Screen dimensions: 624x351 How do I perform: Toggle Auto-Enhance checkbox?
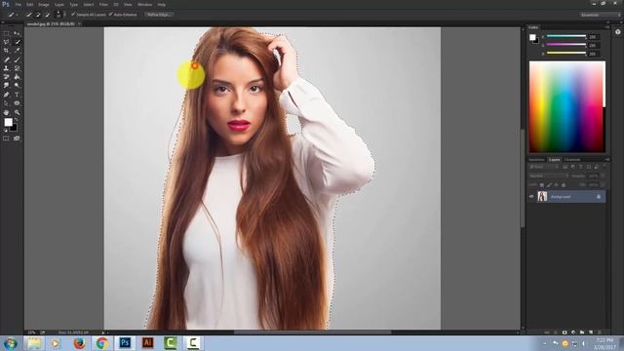click(x=110, y=15)
